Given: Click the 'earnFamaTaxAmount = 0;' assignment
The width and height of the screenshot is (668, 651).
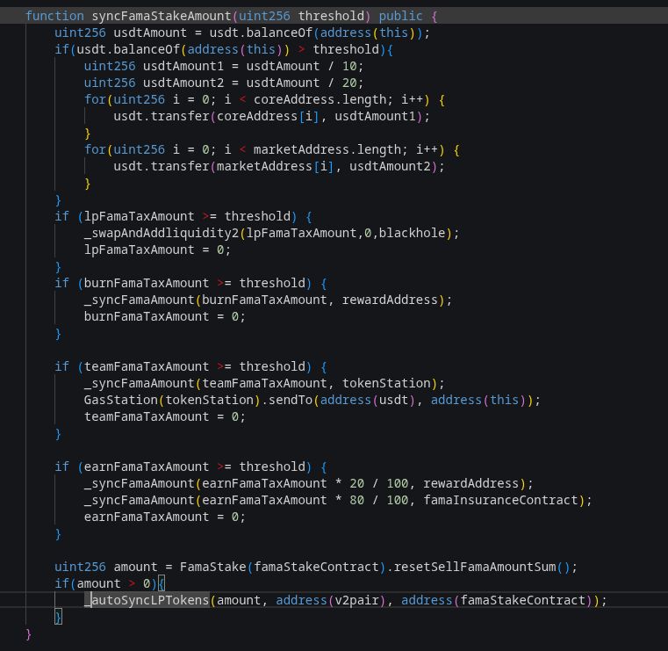Looking at the screenshot, I should (165, 517).
